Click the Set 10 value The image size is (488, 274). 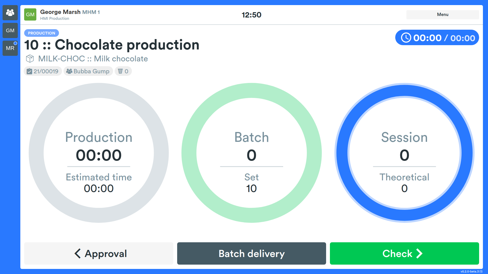[251, 189]
